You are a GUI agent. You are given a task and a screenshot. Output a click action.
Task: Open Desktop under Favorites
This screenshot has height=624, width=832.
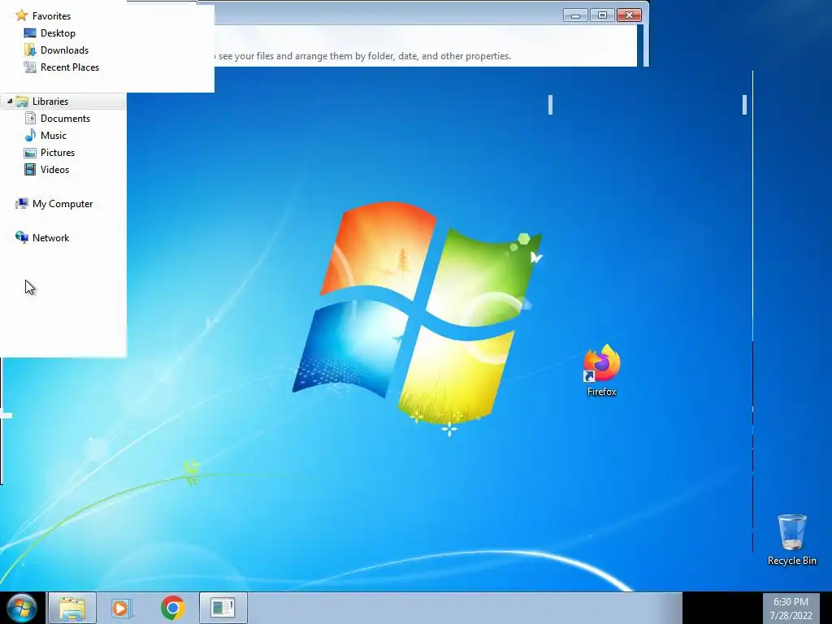[58, 32]
